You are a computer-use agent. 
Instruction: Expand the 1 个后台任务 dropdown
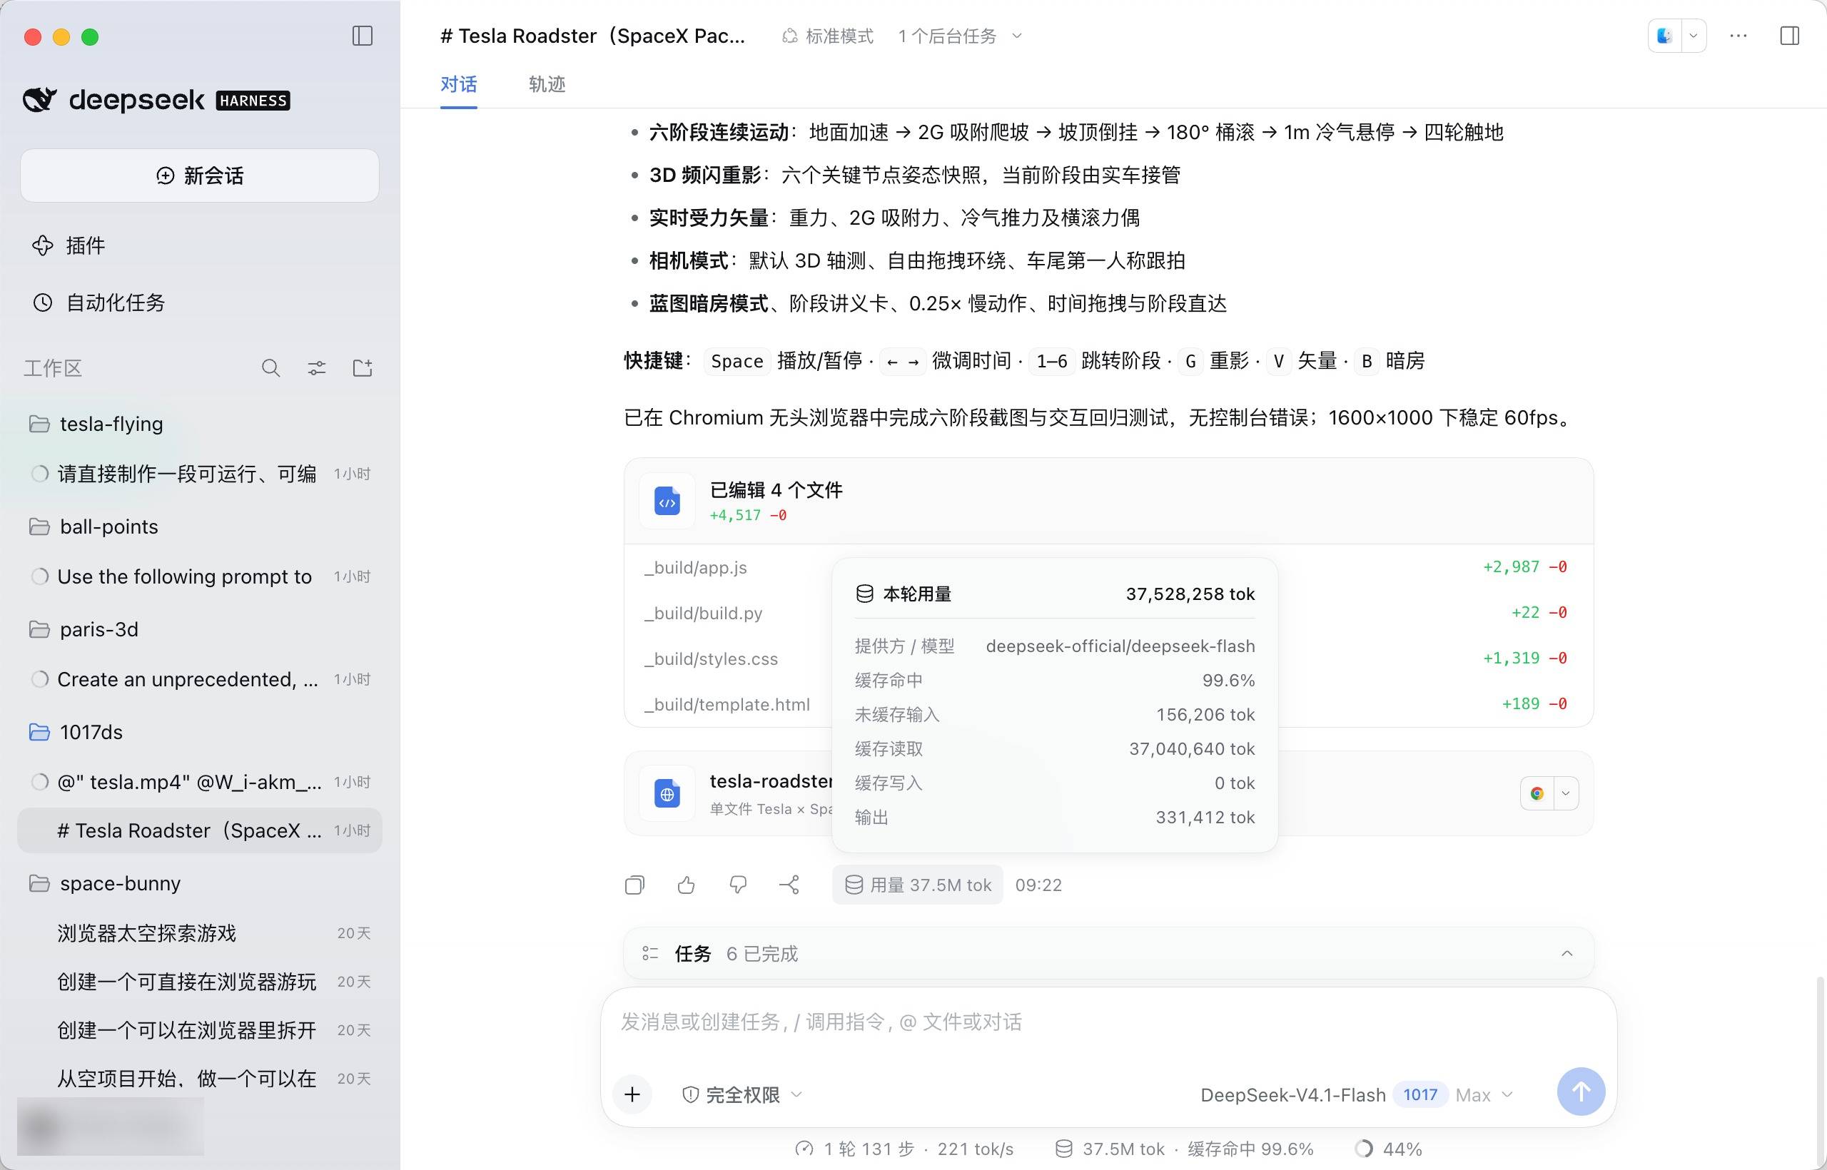[x=960, y=36]
